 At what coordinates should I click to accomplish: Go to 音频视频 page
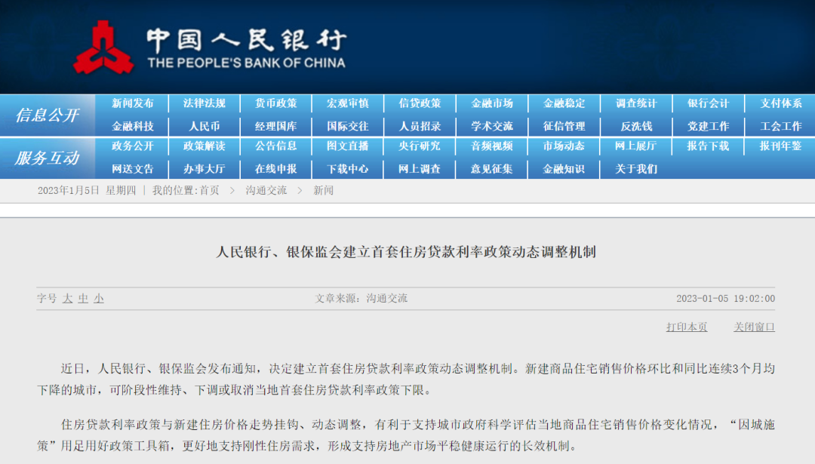(492, 146)
